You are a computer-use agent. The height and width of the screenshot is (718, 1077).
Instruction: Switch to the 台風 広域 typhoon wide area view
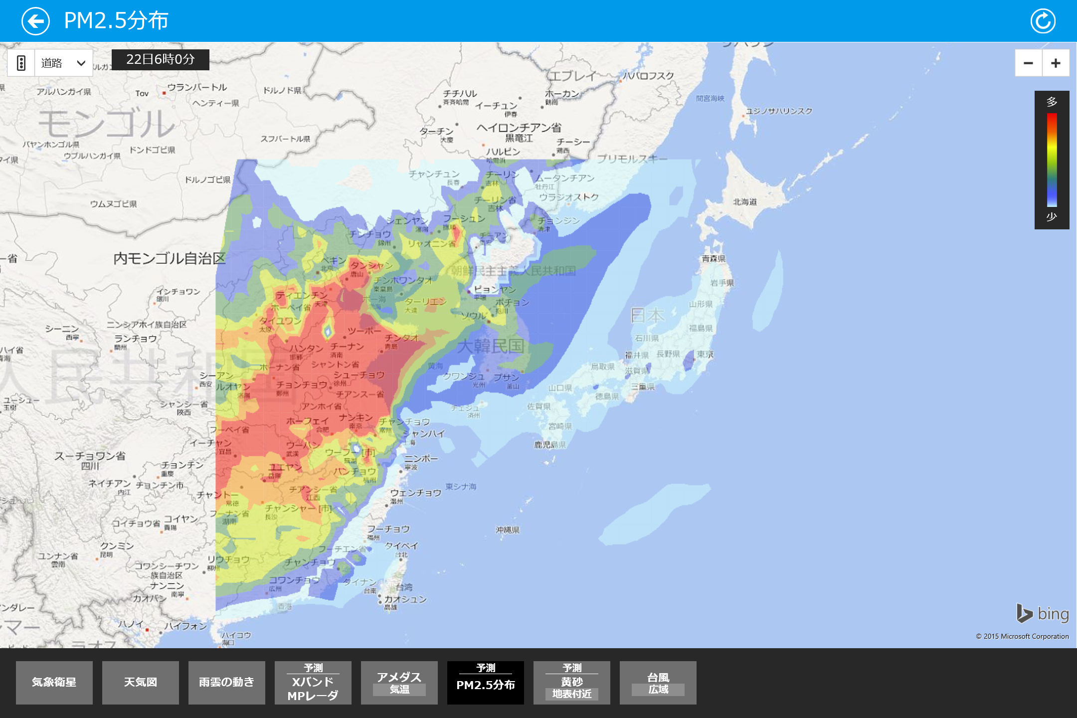tap(658, 682)
